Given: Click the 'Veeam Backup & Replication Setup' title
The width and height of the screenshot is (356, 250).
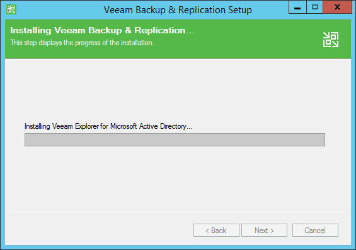Looking at the screenshot, I should tap(178, 10).
